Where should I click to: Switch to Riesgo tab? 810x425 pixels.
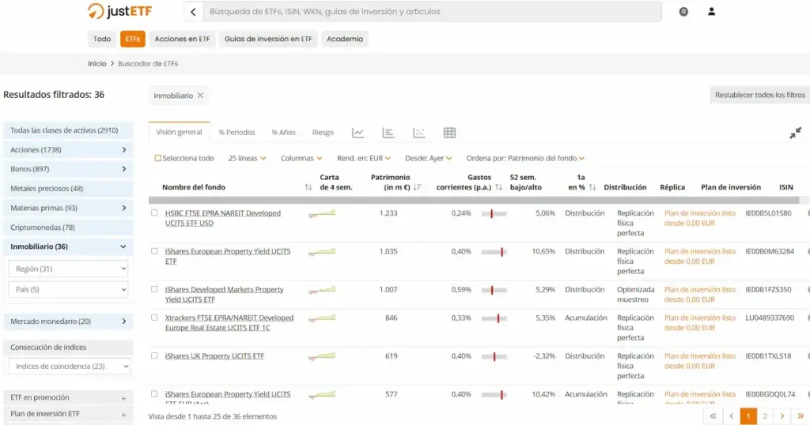click(x=323, y=133)
